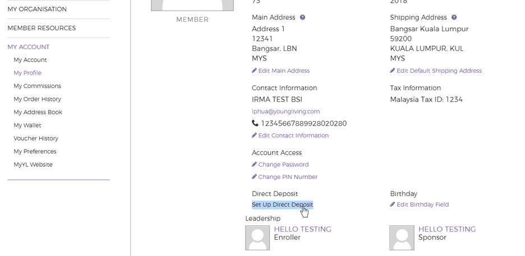Screen dimensions: 525x256
Task: Open the Sponsor avatar thumbnail
Action: [x=402, y=238]
